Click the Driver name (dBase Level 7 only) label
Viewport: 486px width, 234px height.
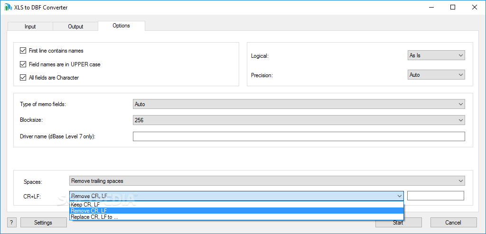[x=57, y=136]
